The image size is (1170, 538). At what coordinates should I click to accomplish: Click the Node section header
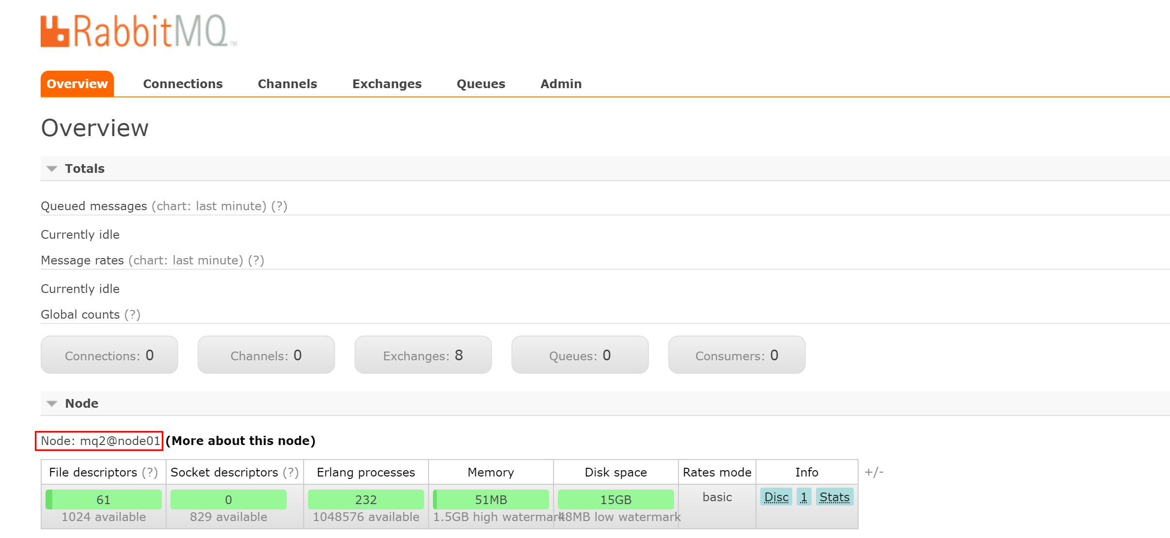pyautogui.click(x=605, y=403)
